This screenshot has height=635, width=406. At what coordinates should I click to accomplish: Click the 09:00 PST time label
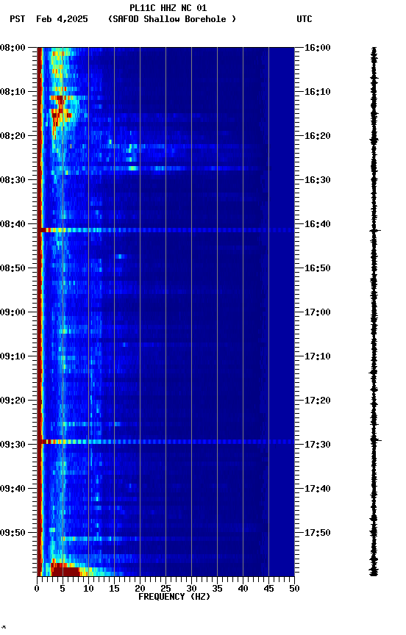tap(13, 312)
